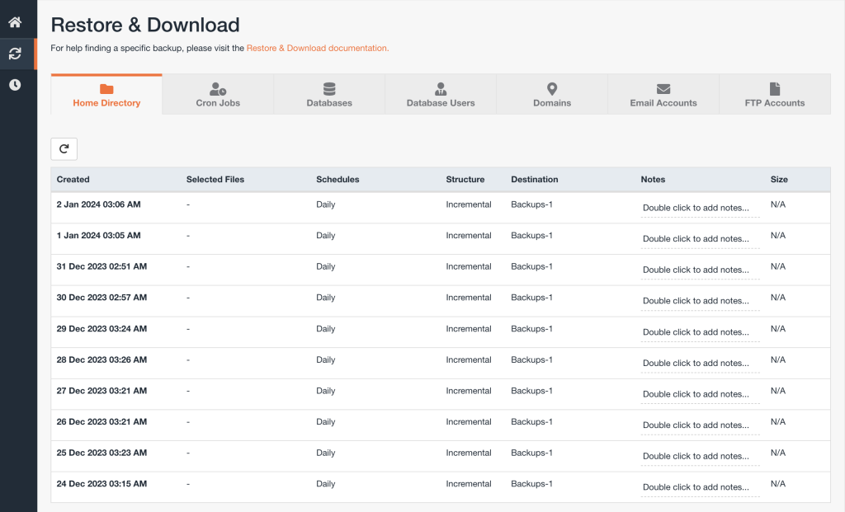
Task: Click the Home icon in the sidebar
Action: pos(15,22)
